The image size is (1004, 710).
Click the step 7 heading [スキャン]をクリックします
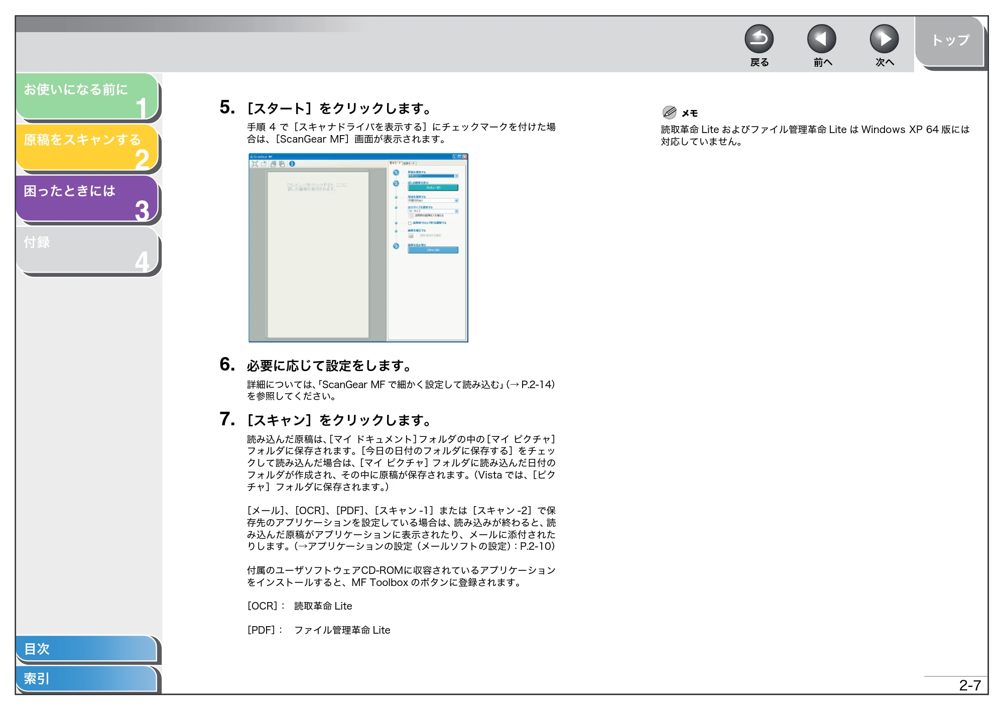click(339, 420)
